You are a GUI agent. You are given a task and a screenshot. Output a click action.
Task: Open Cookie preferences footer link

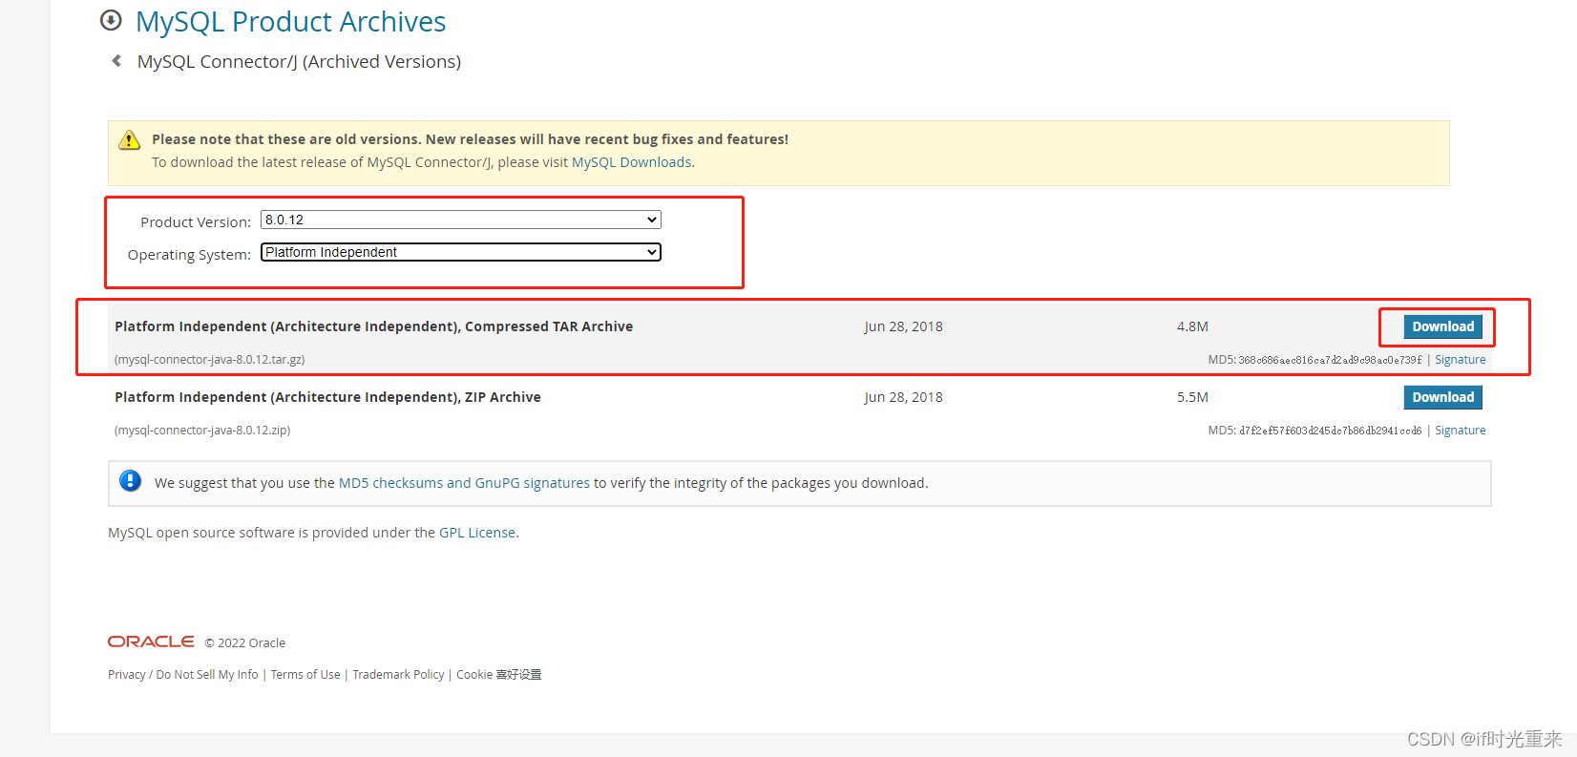498,674
